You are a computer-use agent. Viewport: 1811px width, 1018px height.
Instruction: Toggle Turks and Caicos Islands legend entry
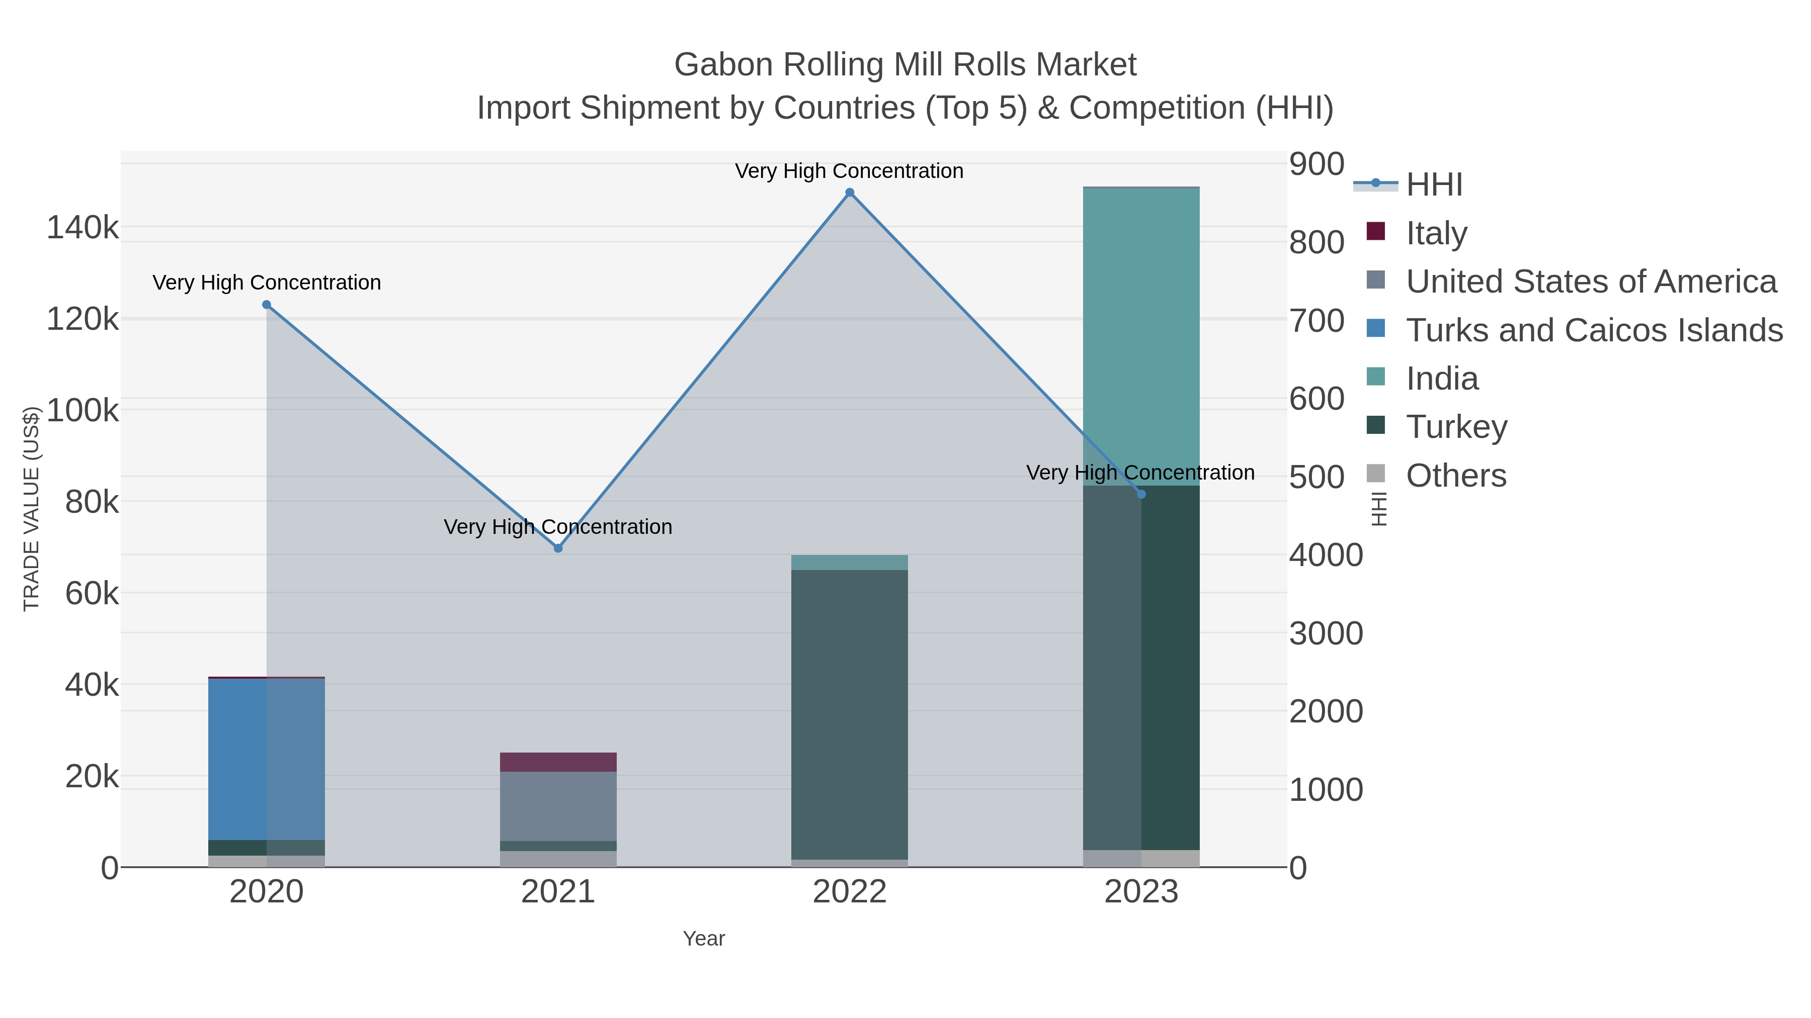click(x=1575, y=329)
